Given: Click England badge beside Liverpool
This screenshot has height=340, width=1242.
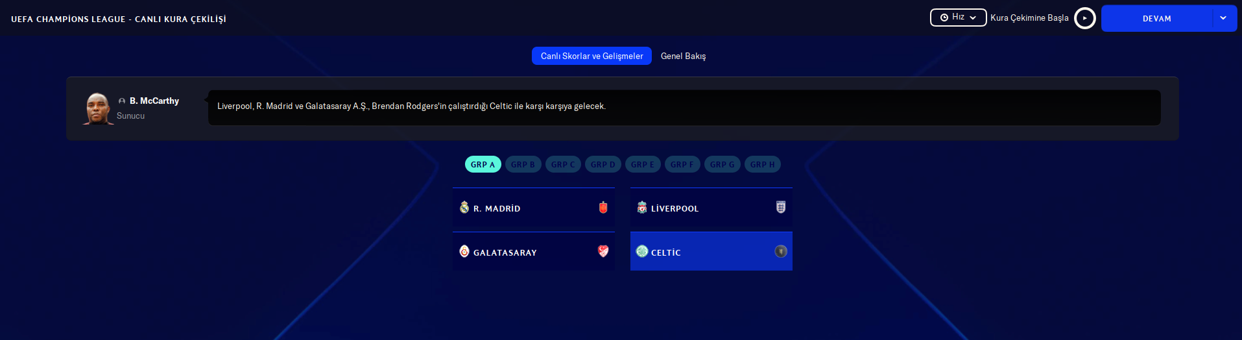Looking at the screenshot, I should pos(781,208).
